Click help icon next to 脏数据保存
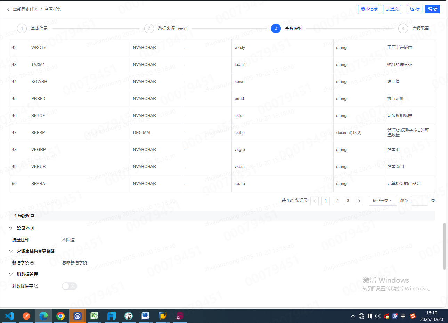448x323 pixels. pos(36,286)
